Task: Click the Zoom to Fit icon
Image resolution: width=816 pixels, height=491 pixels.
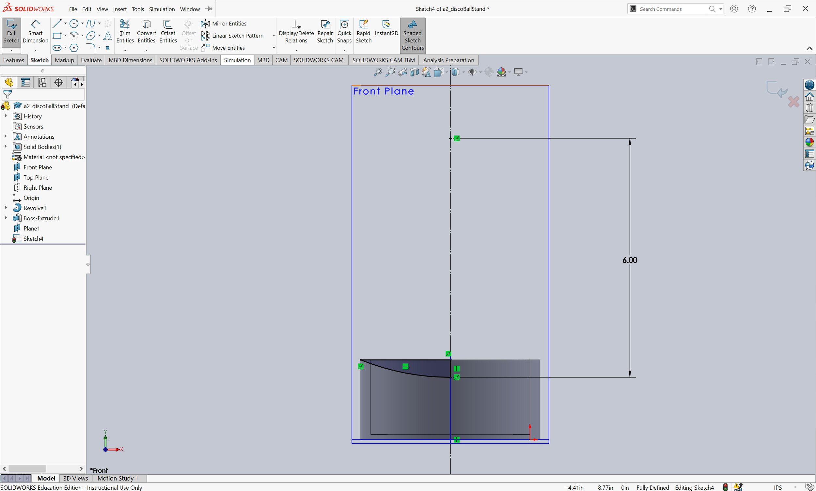Action: coord(378,72)
